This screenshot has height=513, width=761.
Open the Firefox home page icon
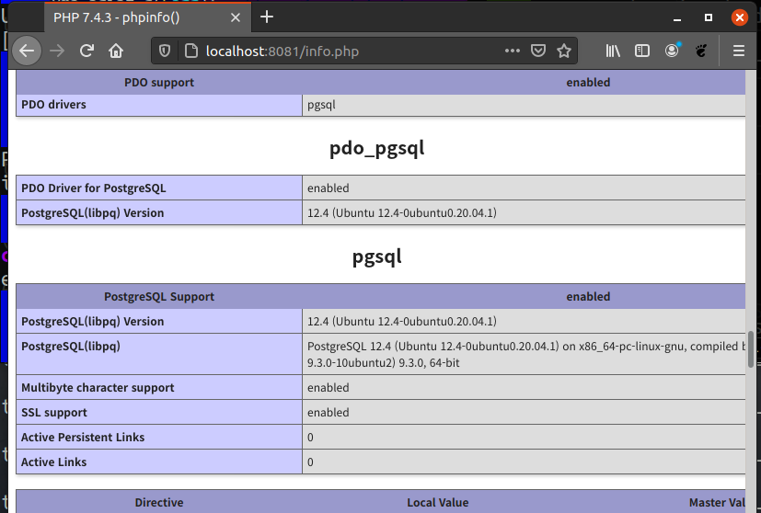pos(116,51)
